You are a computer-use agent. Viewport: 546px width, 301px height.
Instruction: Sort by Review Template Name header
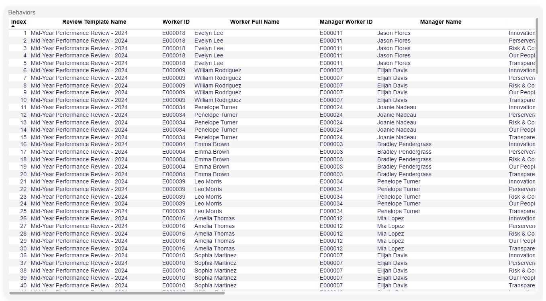[x=94, y=22]
